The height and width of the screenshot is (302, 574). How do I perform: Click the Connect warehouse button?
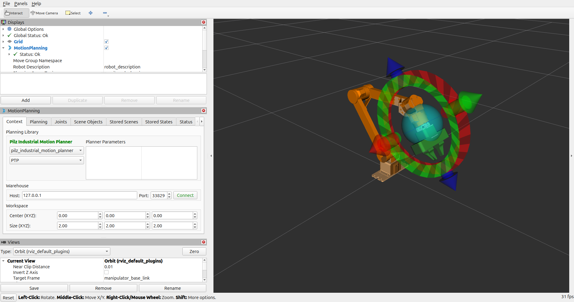click(185, 195)
